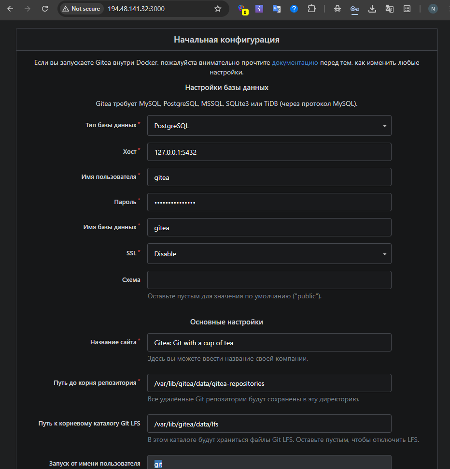Reload the Gitea setup page
Screen dimensions: 450x469
tap(45, 9)
